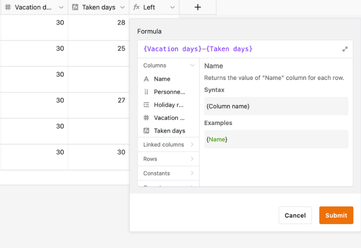Click the Examples heading in help pane

click(218, 123)
